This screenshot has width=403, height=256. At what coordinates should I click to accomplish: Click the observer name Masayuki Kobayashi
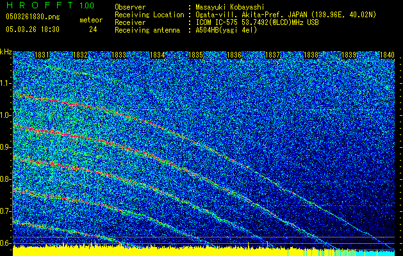tap(230, 7)
